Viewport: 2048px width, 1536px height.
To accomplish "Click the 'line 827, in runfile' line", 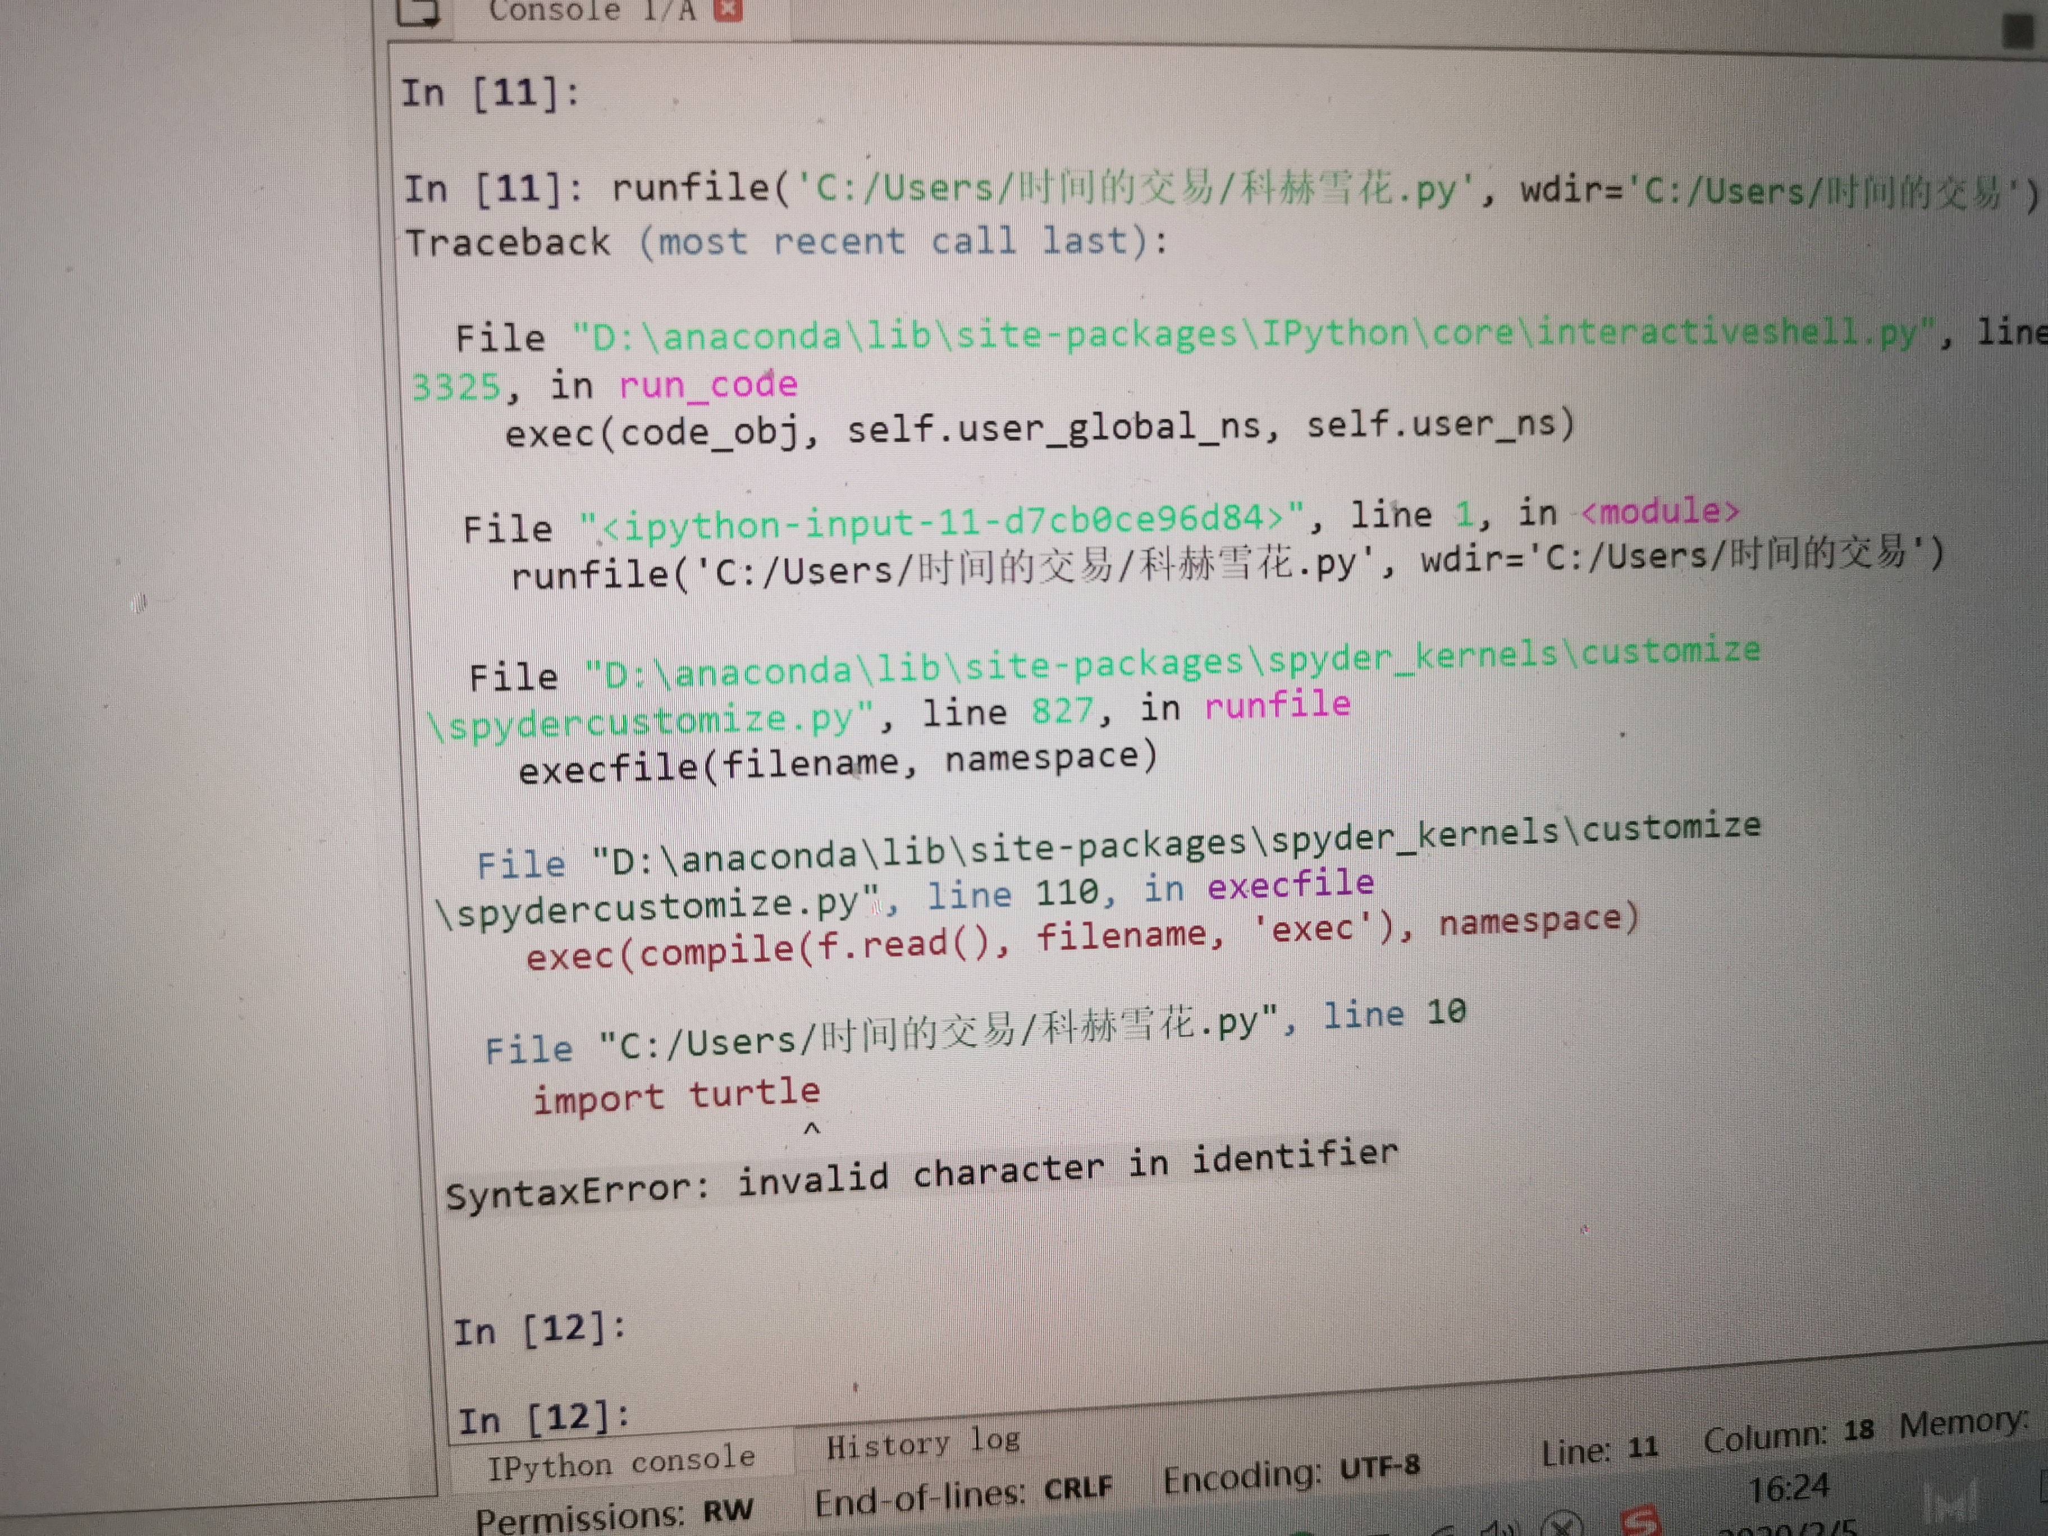I will pyautogui.click(x=1136, y=708).
